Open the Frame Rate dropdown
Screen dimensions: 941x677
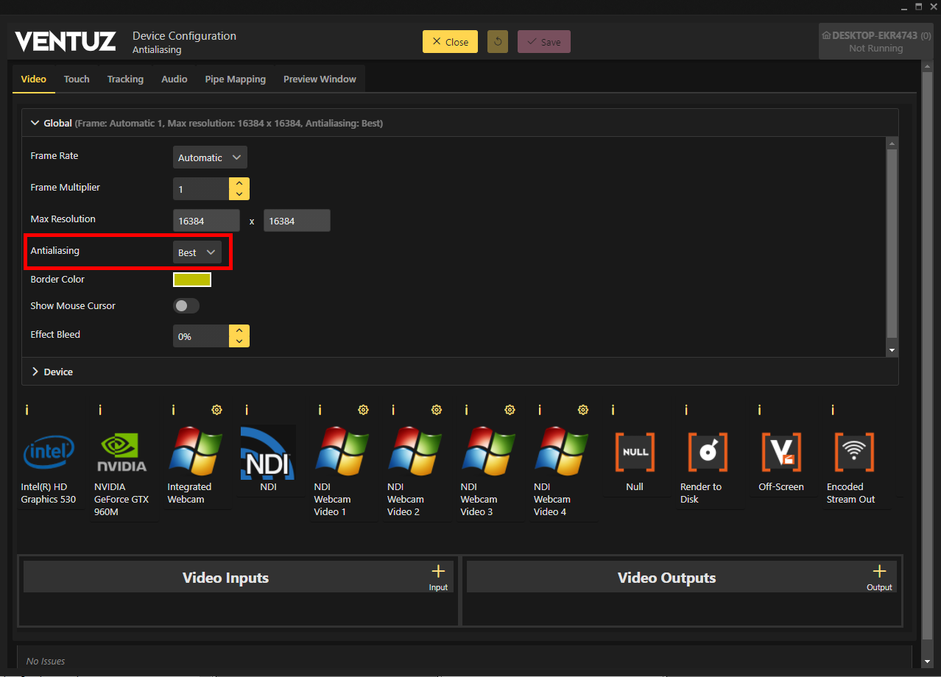tap(210, 157)
